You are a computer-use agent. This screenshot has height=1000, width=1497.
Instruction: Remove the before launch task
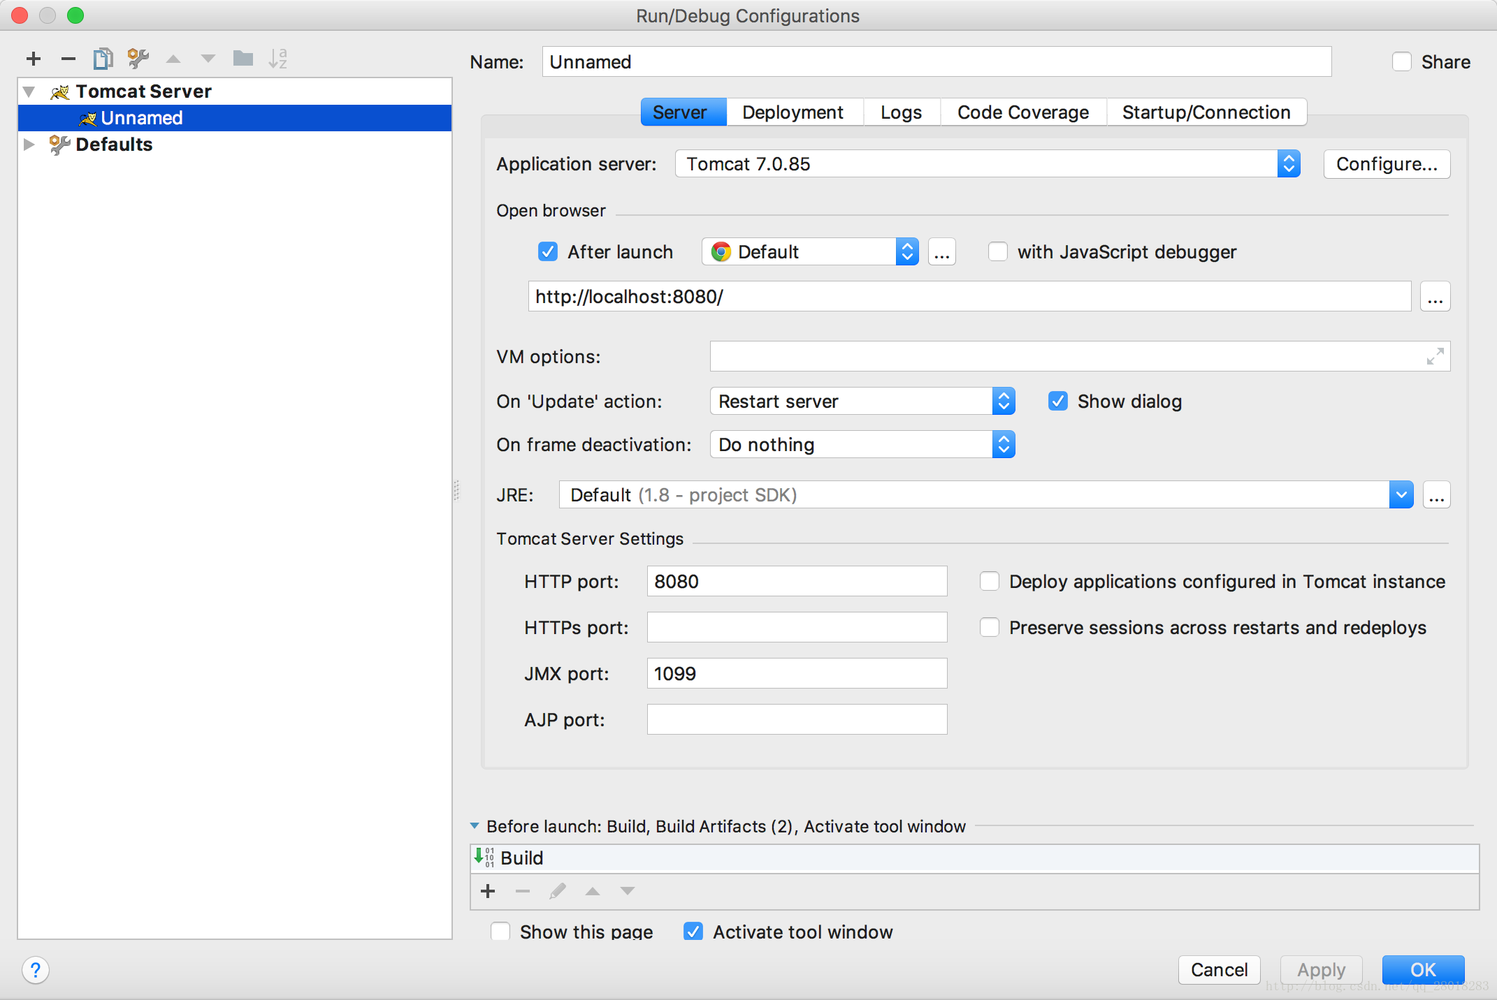pos(523,891)
